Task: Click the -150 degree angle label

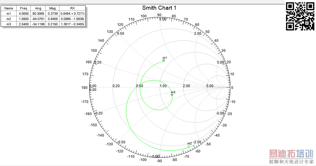Action: (x=93, y=125)
